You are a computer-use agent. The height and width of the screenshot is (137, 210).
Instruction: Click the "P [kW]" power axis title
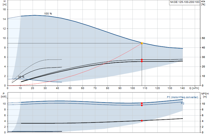(4, 95)
